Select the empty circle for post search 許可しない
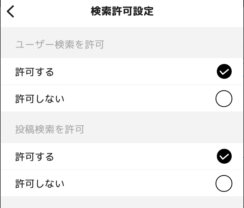Viewport: 244px width, 208px height. (x=224, y=183)
